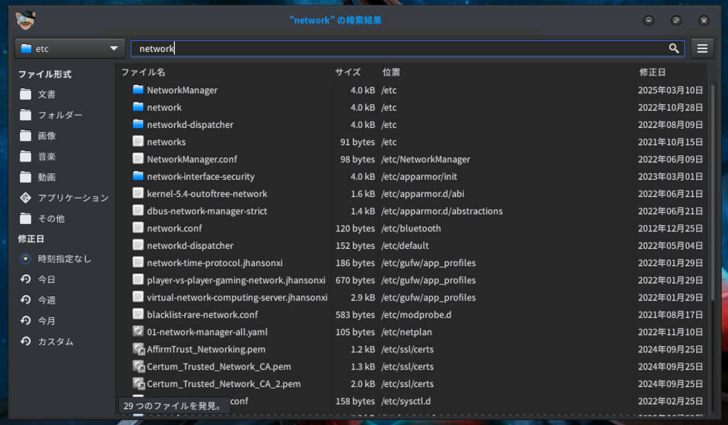Select the 今週 date filter
The image size is (728, 425).
[x=26, y=300]
